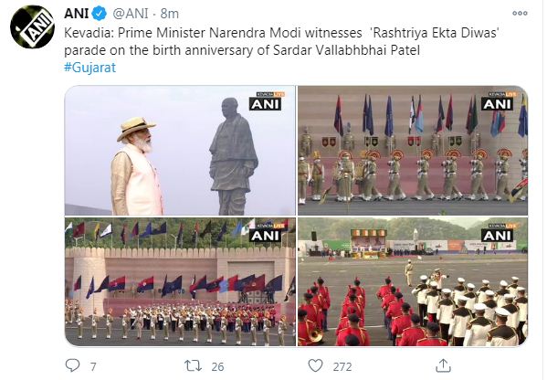
Task: Click the ANI display name
Action: coord(77,14)
